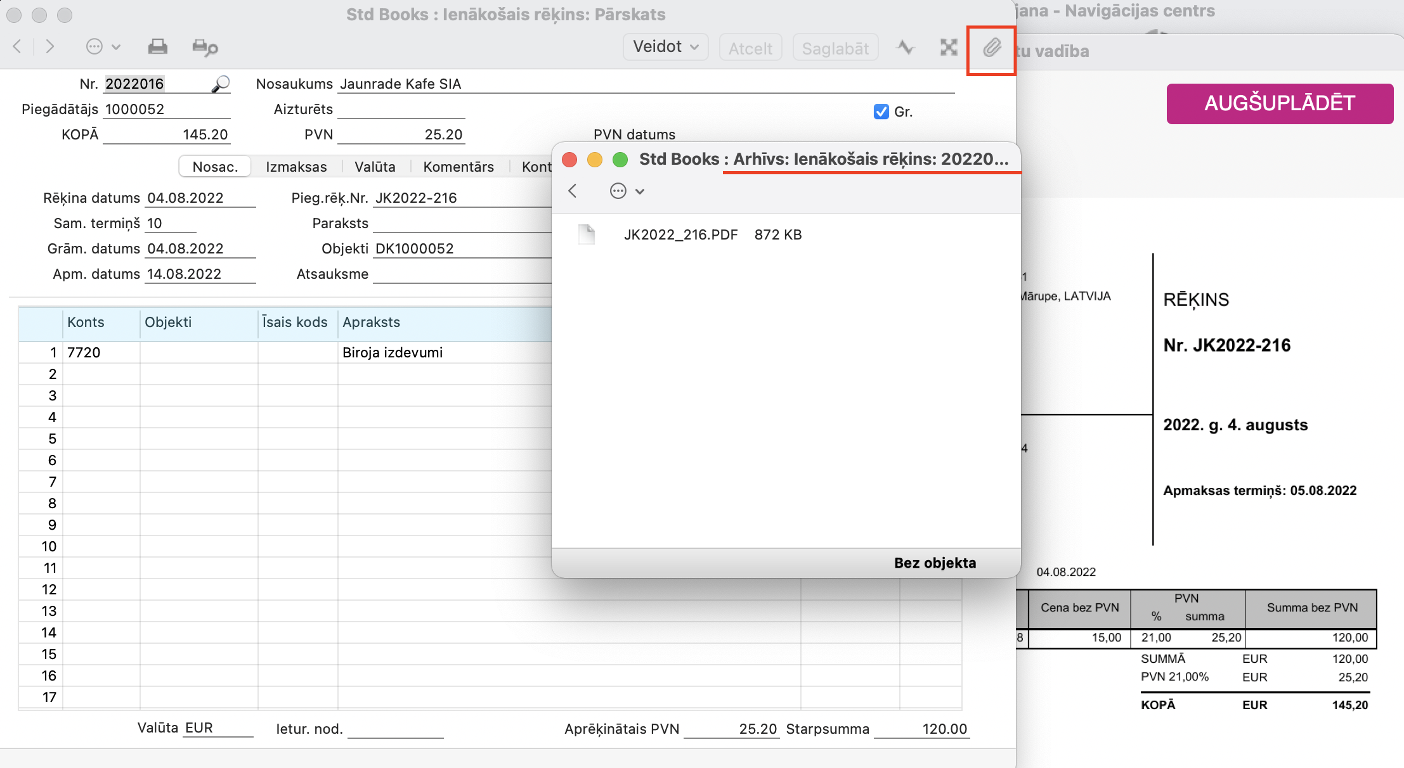Go to next record arrow
1404x768 pixels.
[50, 47]
